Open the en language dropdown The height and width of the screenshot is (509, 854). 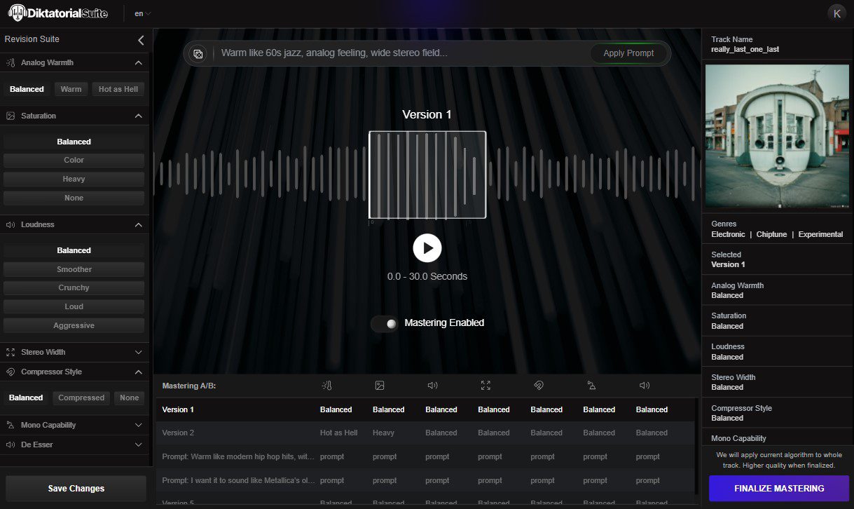tap(142, 13)
